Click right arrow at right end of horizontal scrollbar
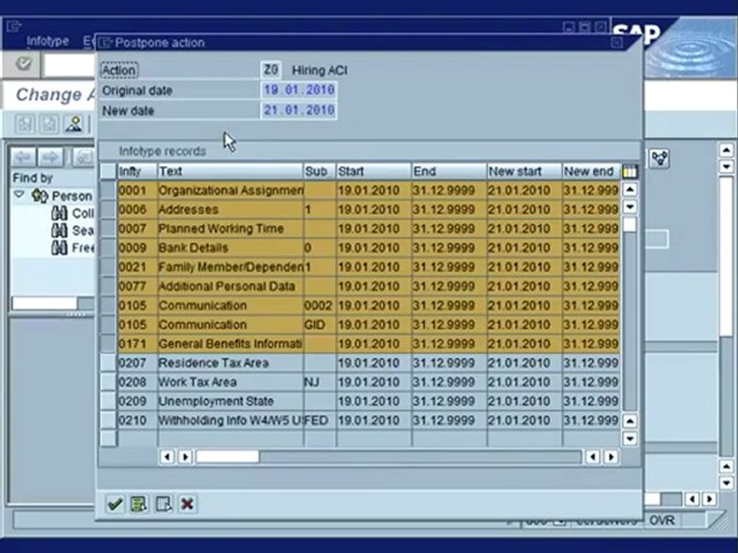The height and width of the screenshot is (553, 738). (611, 456)
